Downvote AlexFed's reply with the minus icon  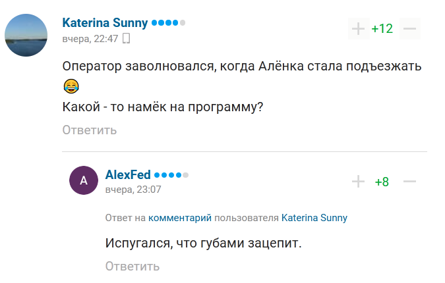pos(409,182)
